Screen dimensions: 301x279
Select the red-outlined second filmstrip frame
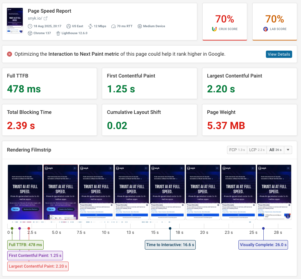60,192
